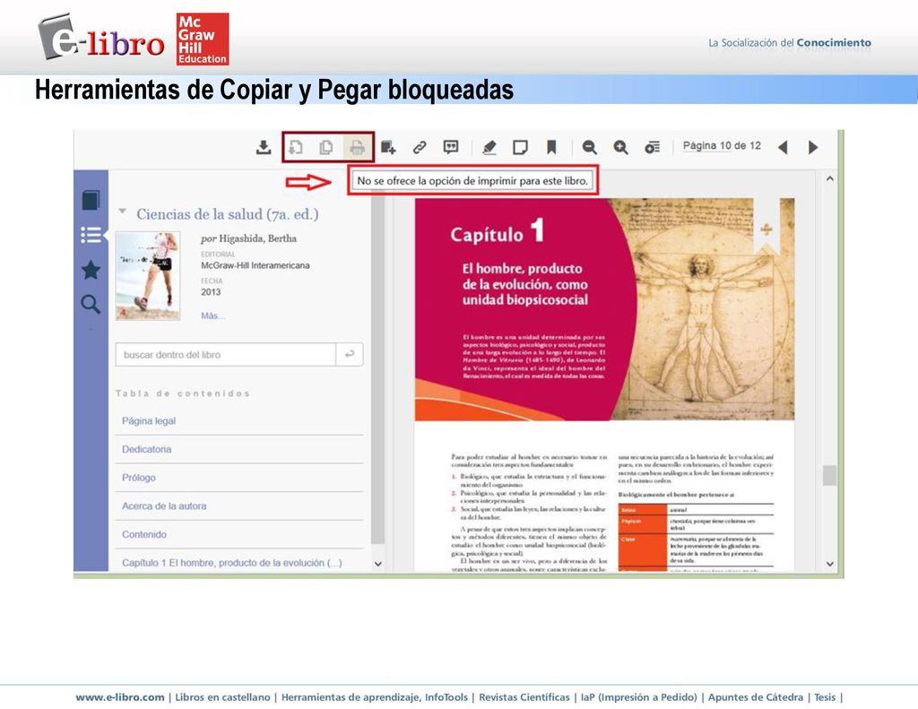The width and height of the screenshot is (918, 709).
Task: Click the Más... link for book details
Action: point(213,316)
